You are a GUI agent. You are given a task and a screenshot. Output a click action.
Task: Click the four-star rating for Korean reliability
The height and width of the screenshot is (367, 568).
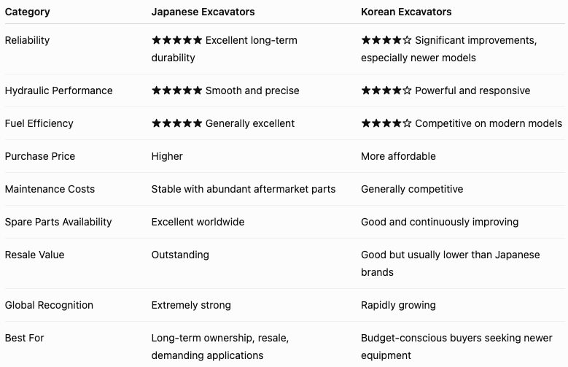386,40
